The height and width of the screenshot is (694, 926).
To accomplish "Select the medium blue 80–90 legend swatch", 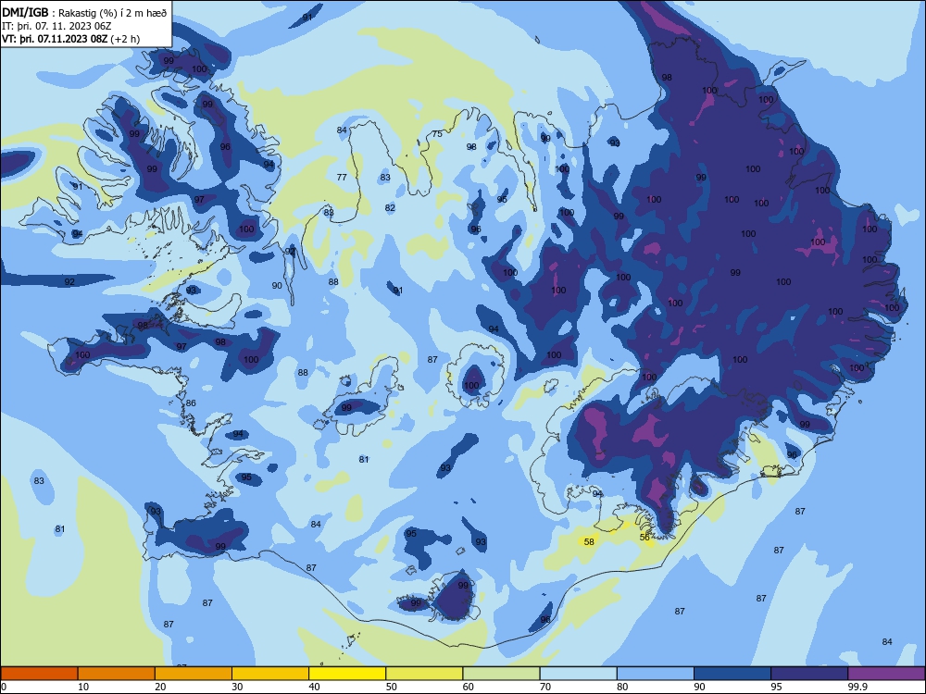I will coord(656,674).
